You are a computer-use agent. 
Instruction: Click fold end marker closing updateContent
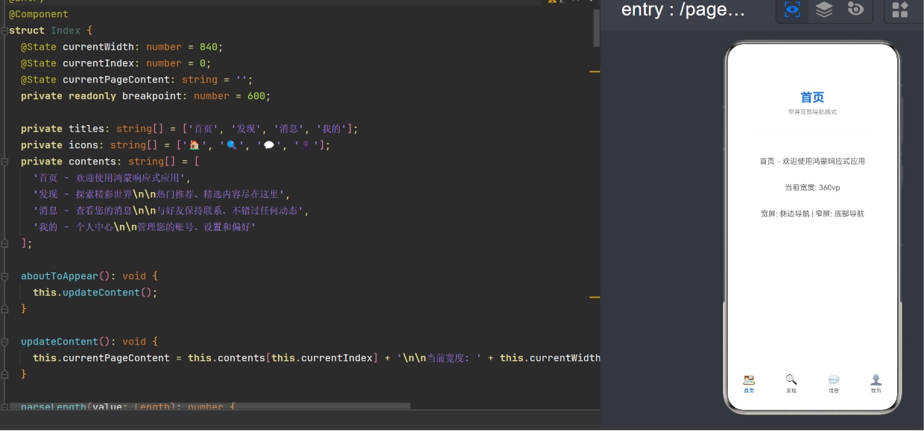coord(4,374)
